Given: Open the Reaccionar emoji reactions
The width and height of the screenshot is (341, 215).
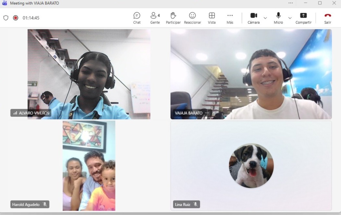Looking at the screenshot, I should [x=192, y=18].
